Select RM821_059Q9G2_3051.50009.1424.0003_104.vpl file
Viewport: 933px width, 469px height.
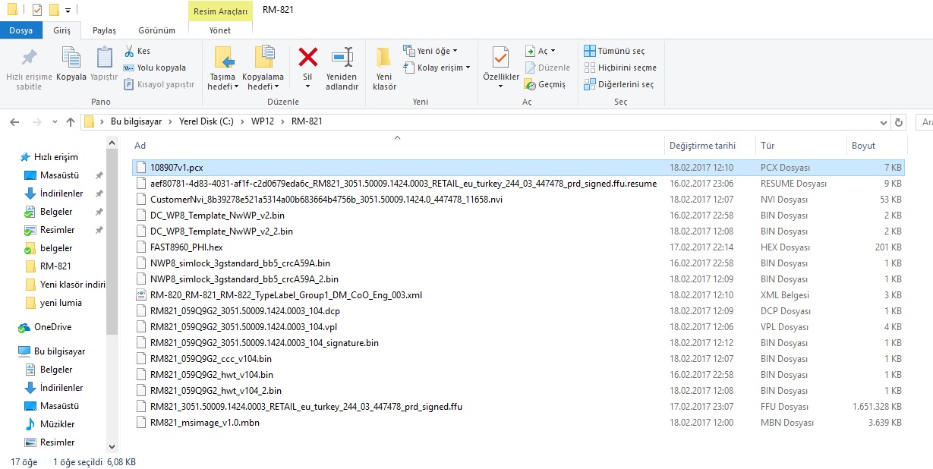pyautogui.click(x=519, y=326)
